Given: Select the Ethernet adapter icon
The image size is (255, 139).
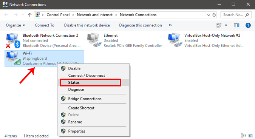Looking at the screenshot, I should coord(94,40).
